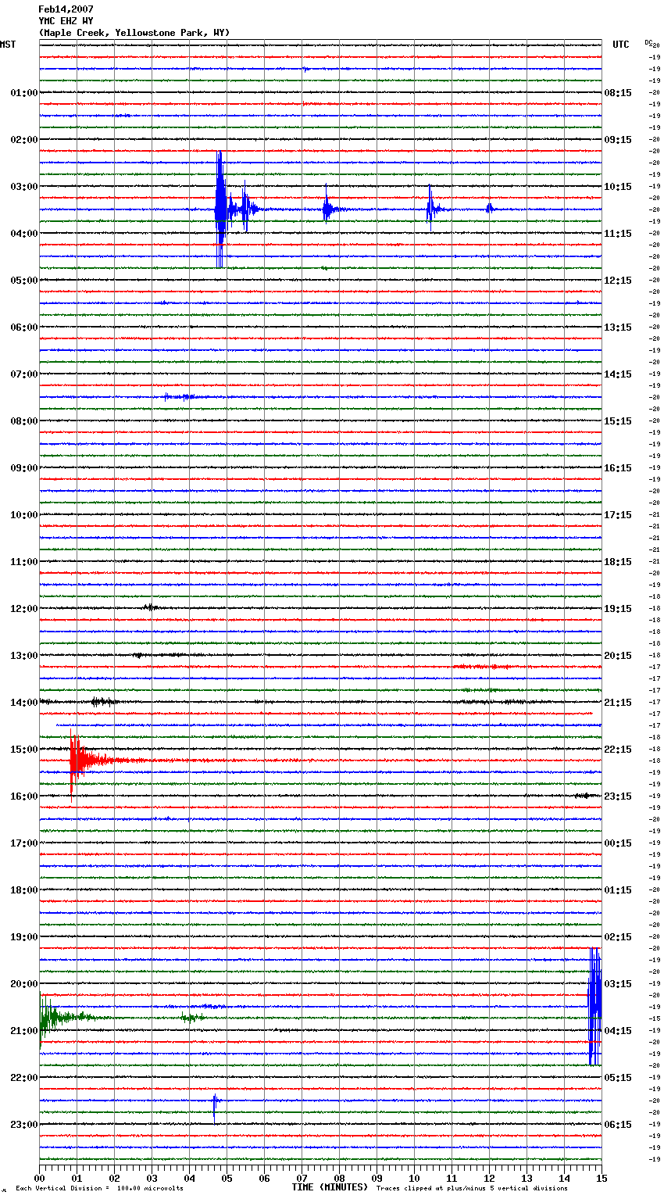Click the minute 08 tick label on time axis
The width and height of the screenshot is (664, 1199).
339,1178
